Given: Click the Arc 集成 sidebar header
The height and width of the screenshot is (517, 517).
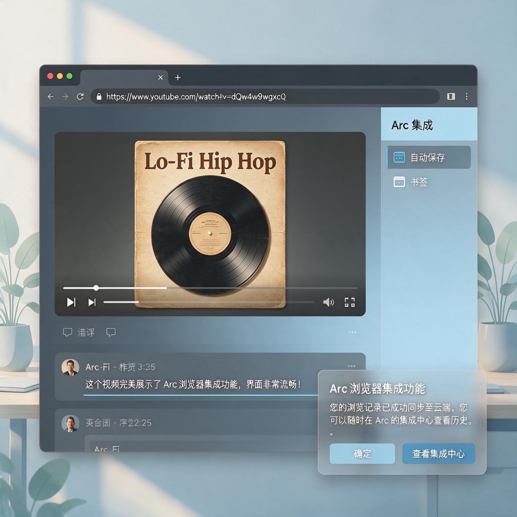Looking at the screenshot, I should (429, 125).
